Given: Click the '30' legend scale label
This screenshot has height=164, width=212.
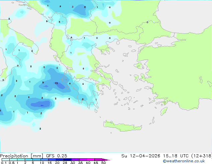Looking at the screenshot, I should point(73,163).
